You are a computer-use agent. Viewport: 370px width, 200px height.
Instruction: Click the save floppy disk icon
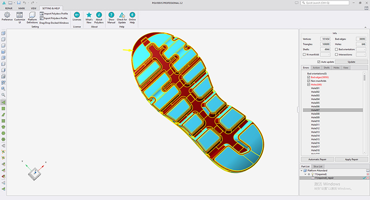click(x=18, y=3)
